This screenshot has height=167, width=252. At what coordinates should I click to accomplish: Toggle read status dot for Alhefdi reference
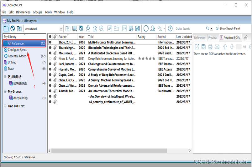(x=50, y=91)
